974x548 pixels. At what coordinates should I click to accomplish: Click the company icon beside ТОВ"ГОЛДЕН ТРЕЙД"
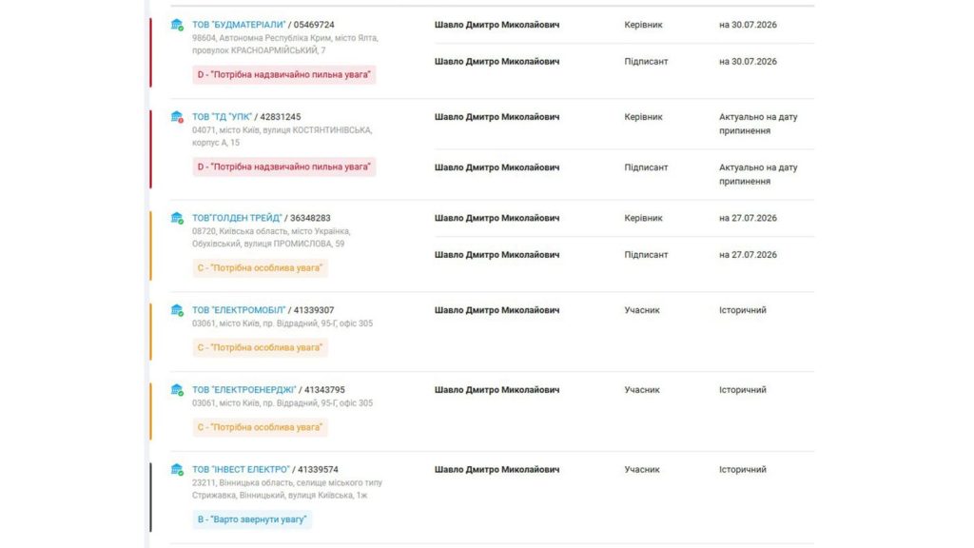pyautogui.click(x=177, y=218)
